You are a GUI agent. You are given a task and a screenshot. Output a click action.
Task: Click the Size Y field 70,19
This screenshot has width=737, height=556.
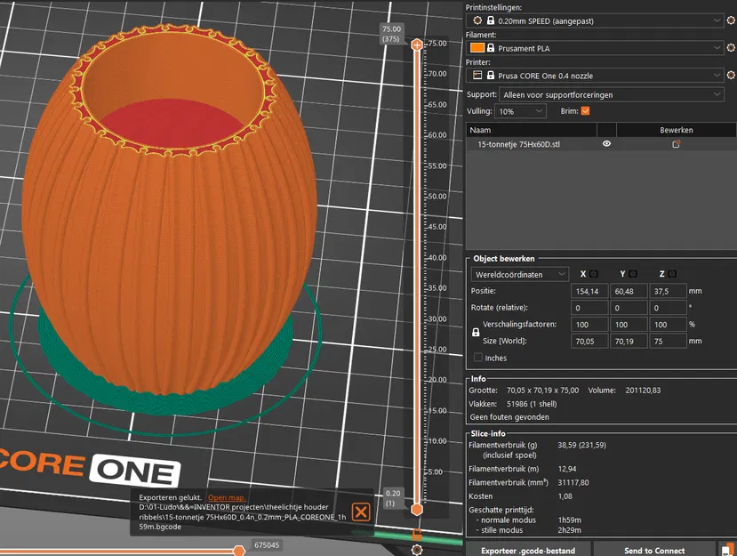629,341
